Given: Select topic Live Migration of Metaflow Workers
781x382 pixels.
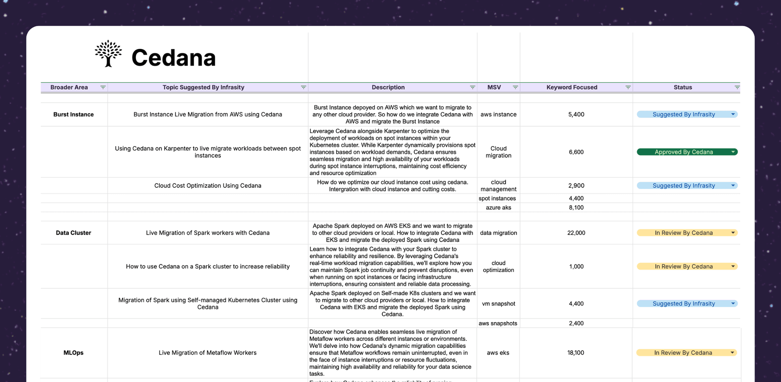Looking at the screenshot, I should click(208, 353).
